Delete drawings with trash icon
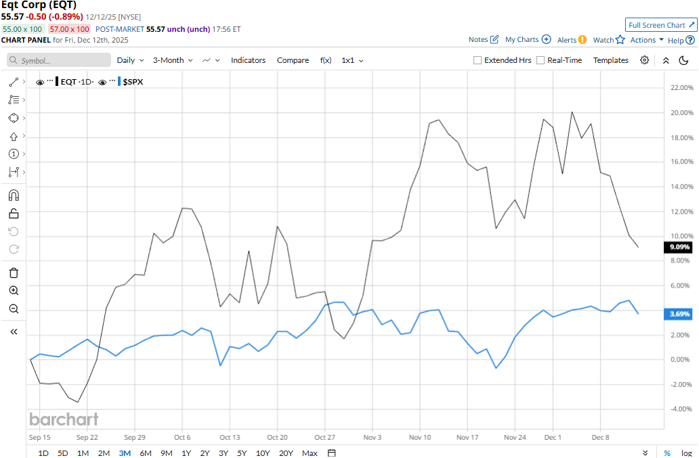 [x=14, y=273]
